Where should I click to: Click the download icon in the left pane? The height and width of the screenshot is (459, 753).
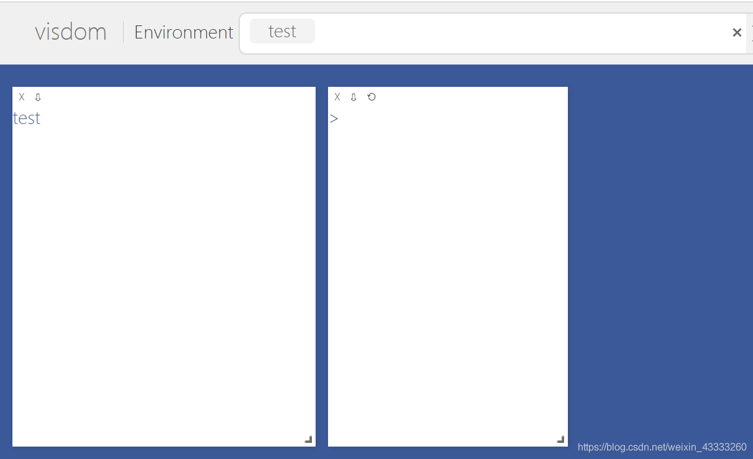pyautogui.click(x=38, y=97)
